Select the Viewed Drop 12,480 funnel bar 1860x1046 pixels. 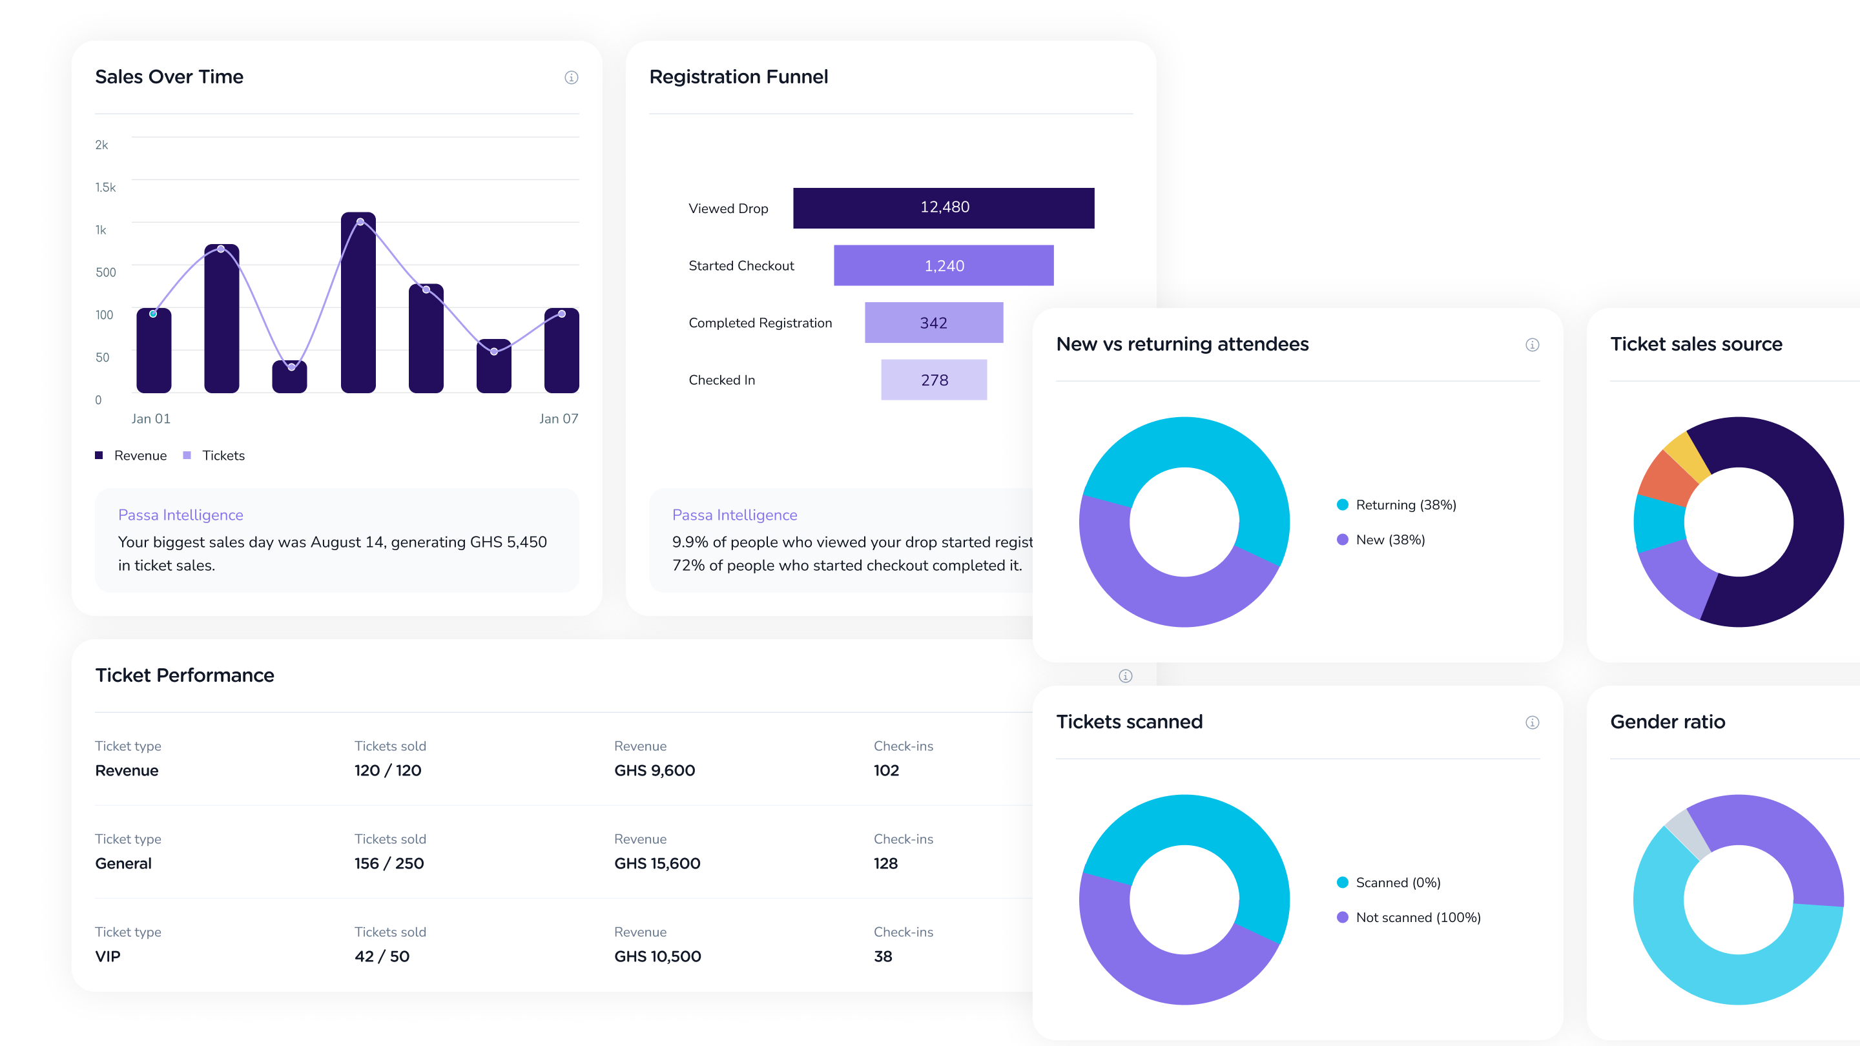click(944, 208)
